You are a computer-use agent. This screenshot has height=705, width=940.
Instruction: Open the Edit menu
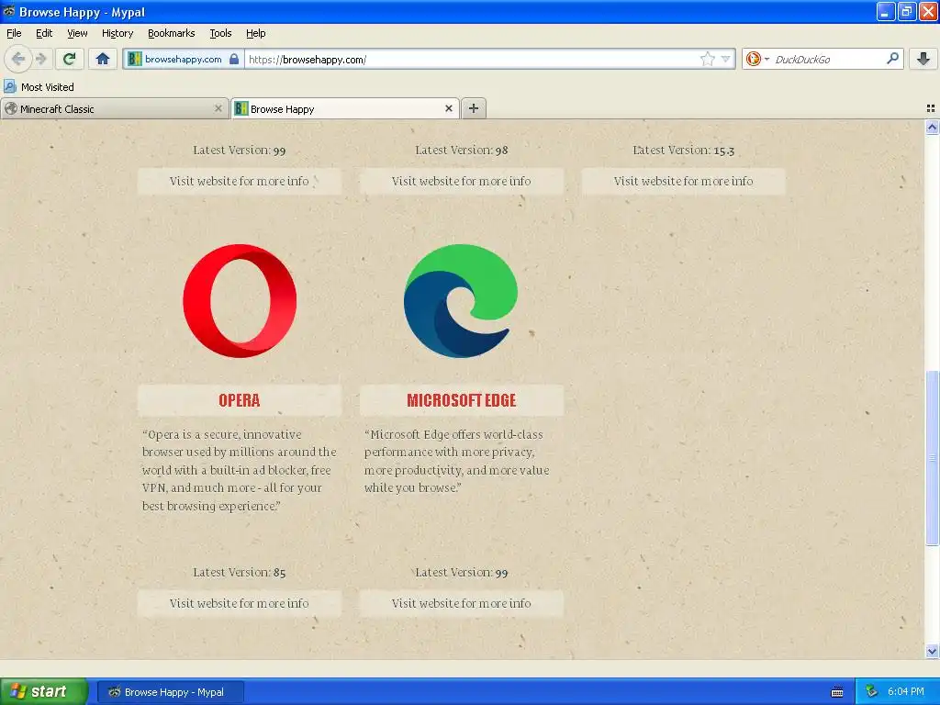coord(44,33)
